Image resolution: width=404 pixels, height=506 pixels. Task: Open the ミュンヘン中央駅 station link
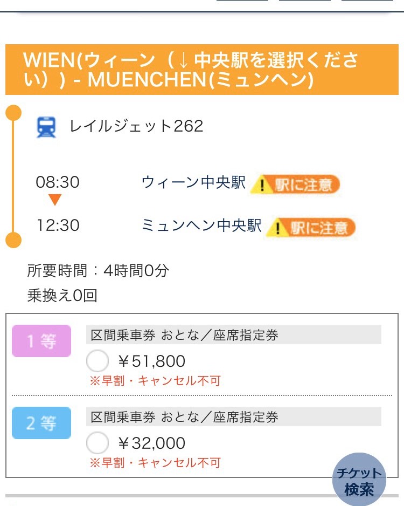click(x=201, y=225)
